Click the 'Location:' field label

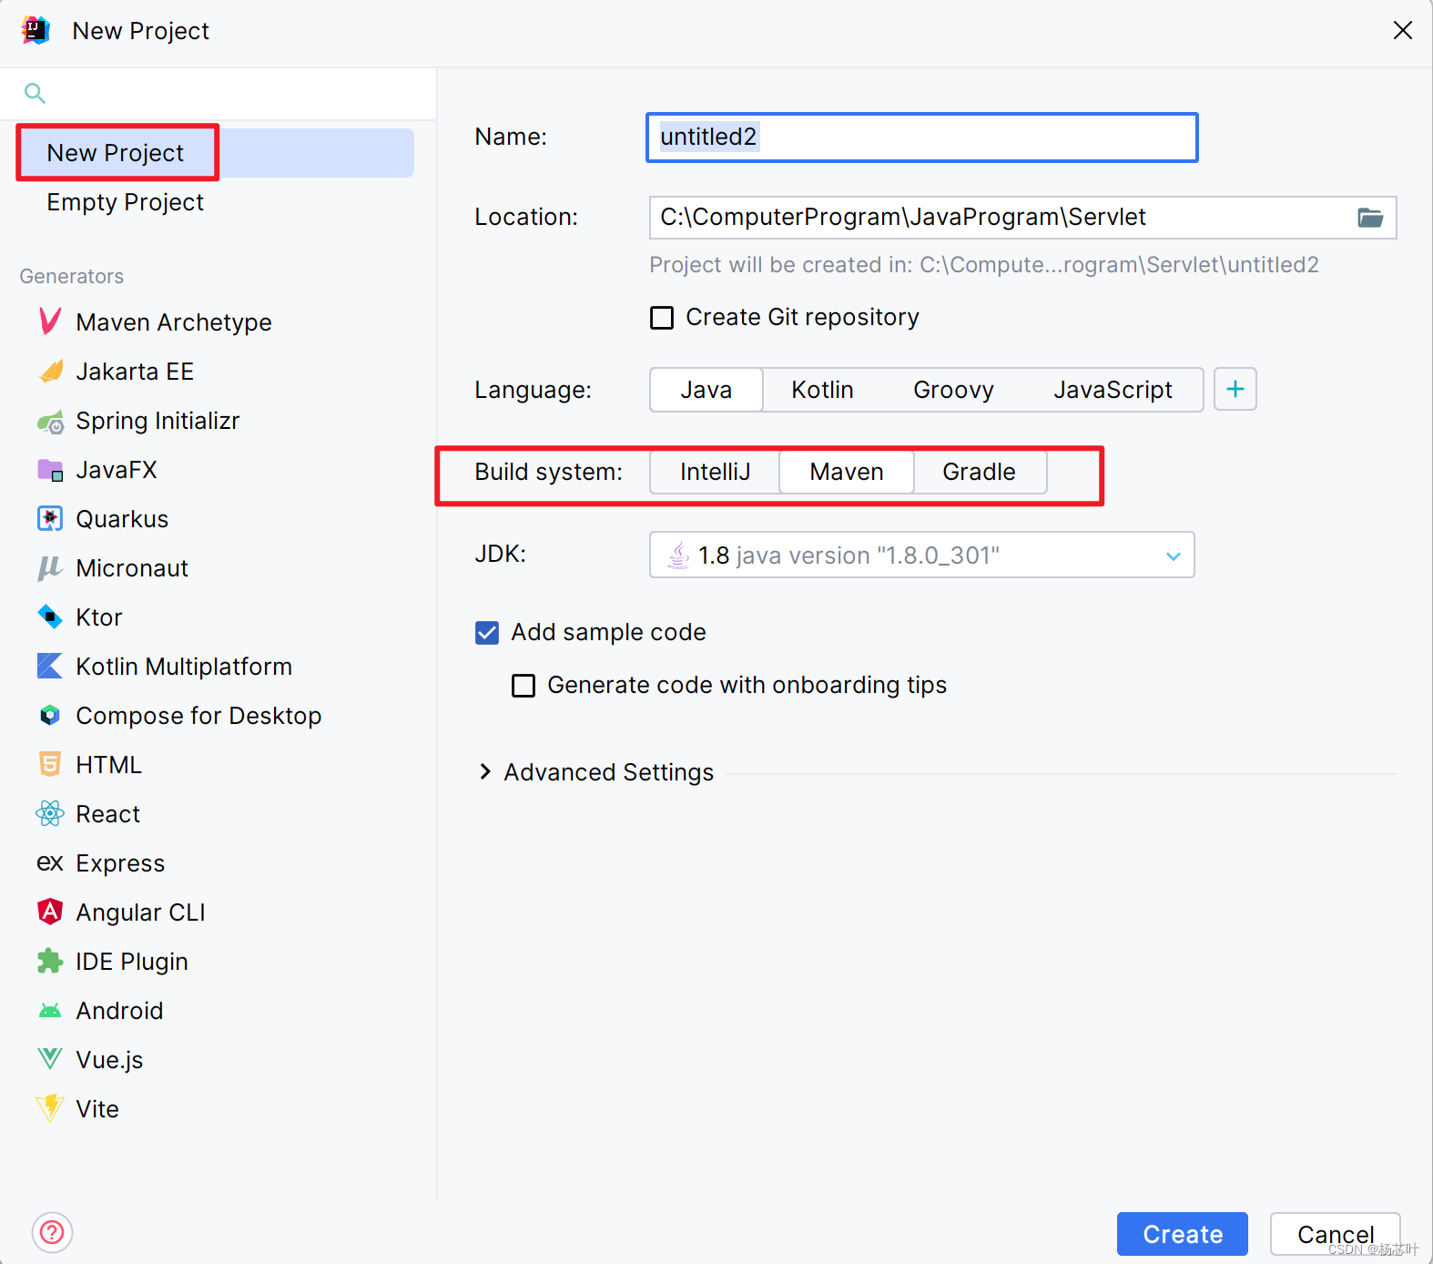coord(526,217)
